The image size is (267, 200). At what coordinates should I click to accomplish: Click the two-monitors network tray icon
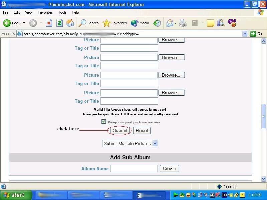coord(200,195)
